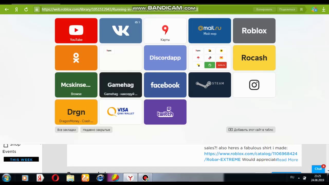Open the facebook tile
Screen dimensions: 329x185
pos(165,85)
